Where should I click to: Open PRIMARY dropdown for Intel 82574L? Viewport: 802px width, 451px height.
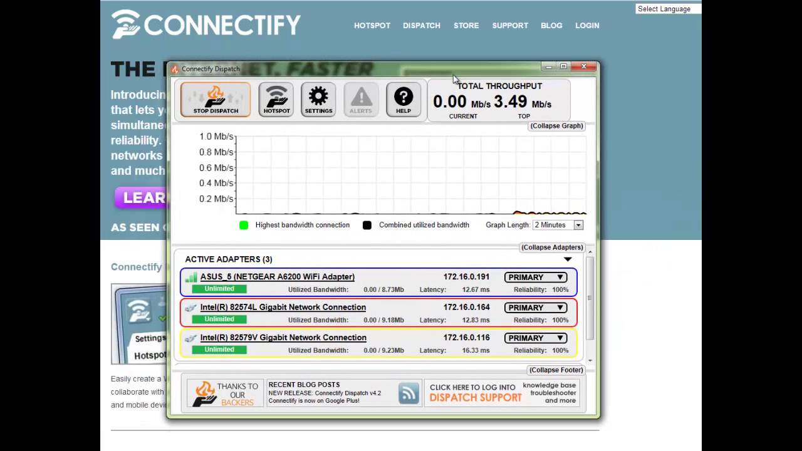pyautogui.click(x=536, y=308)
